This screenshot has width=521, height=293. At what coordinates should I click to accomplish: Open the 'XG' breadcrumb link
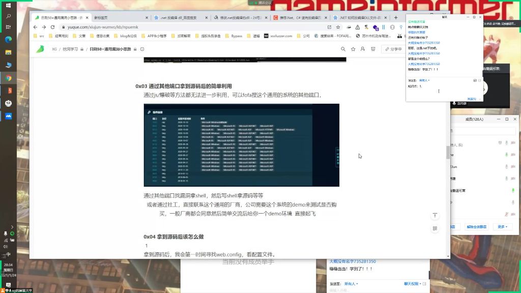[x=54, y=49]
